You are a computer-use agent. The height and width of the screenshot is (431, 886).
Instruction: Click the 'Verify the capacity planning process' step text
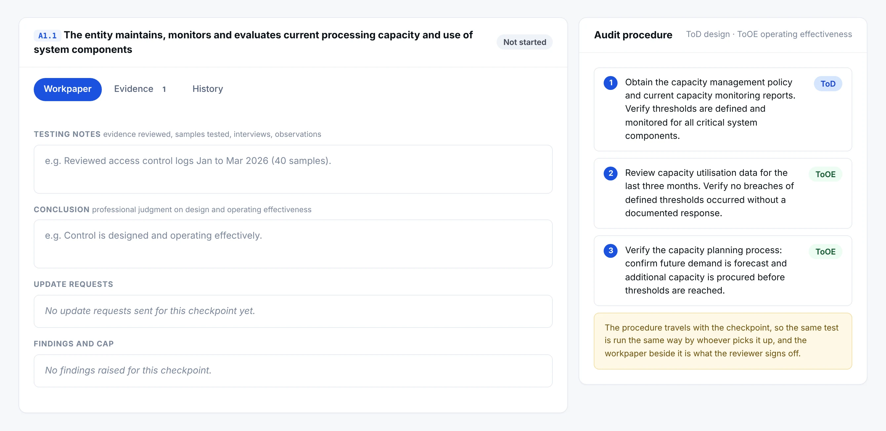click(706, 270)
